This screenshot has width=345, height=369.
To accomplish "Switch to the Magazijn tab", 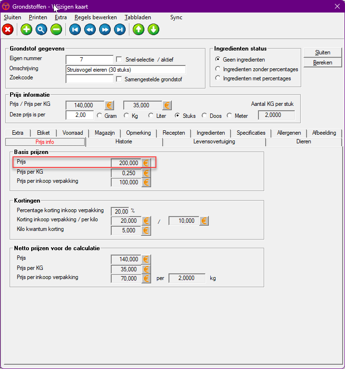I will point(105,133).
